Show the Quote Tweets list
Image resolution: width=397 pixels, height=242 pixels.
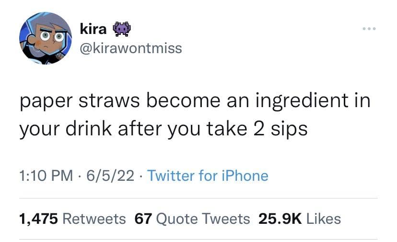pos(203,219)
